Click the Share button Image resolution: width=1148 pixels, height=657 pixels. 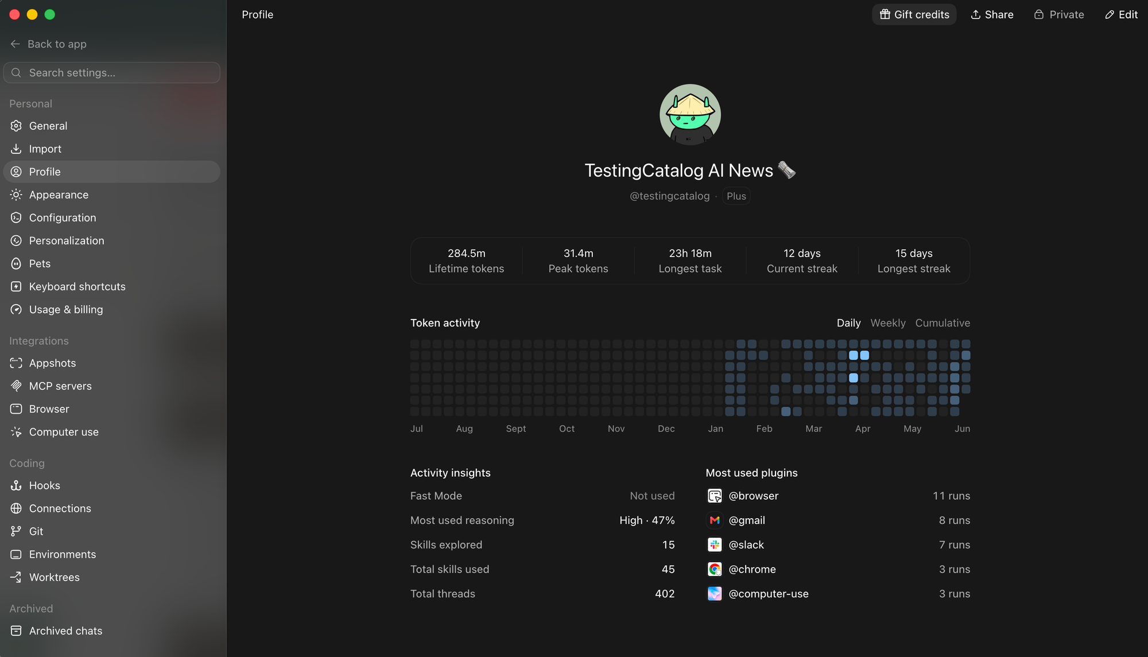click(992, 14)
